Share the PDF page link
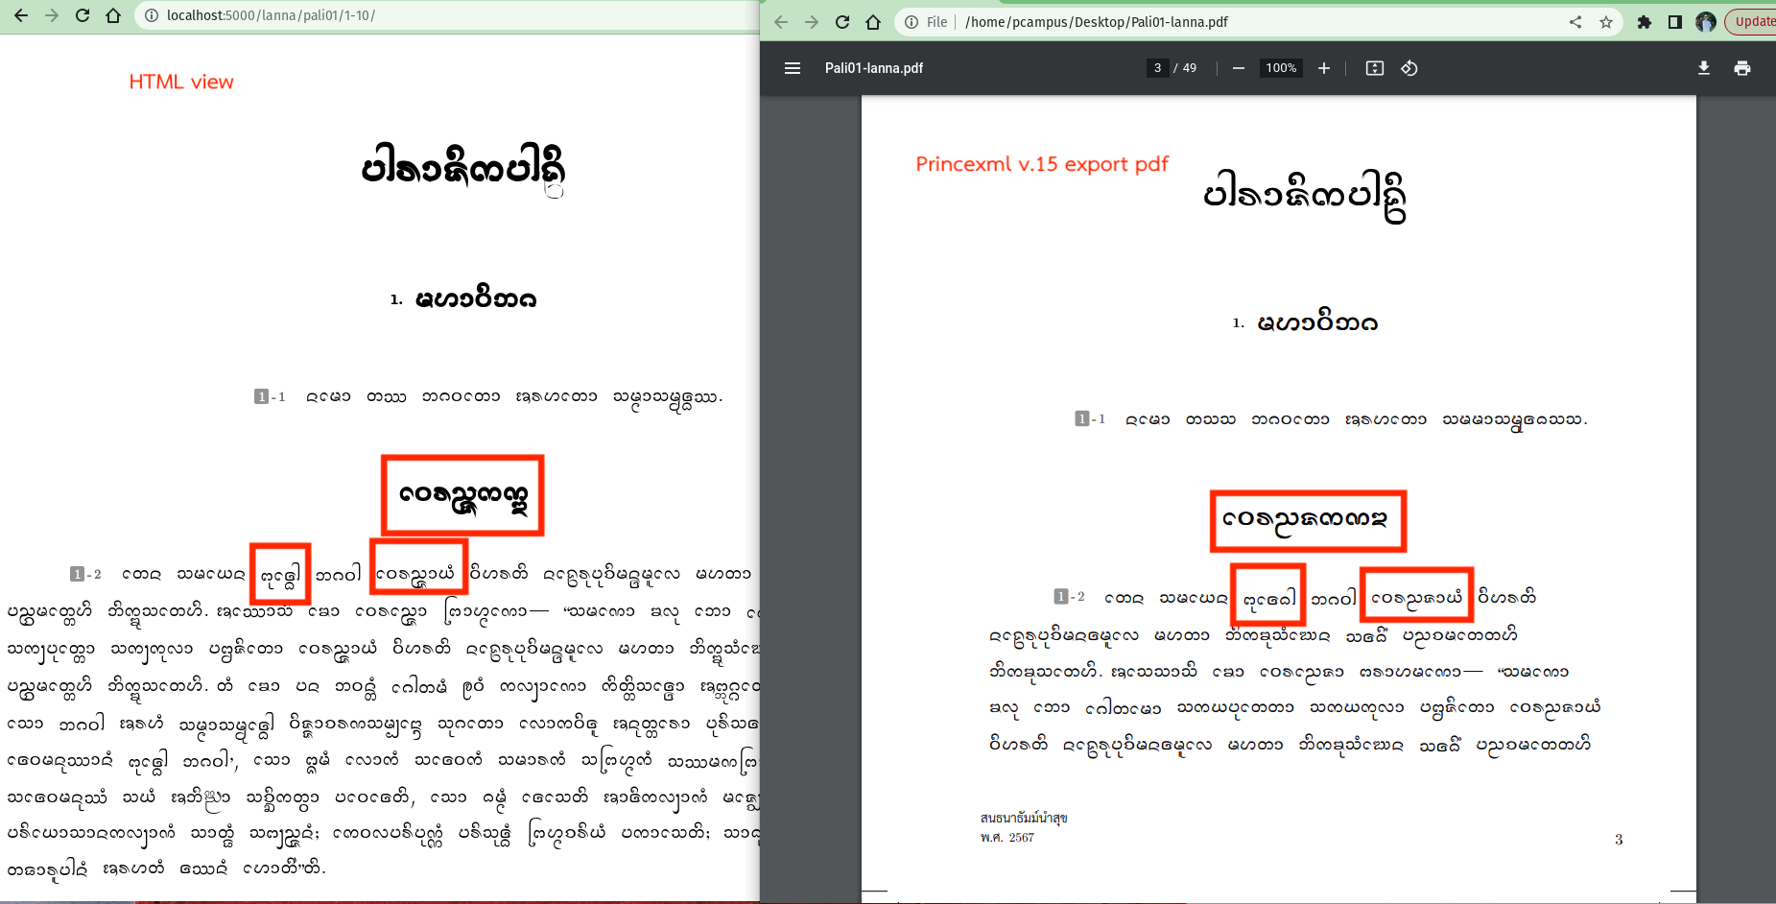The height and width of the screenshot is (904, 1776). (1575, 22)
